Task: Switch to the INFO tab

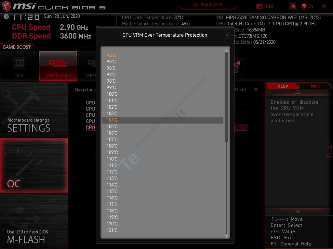Action: [315, 86]
